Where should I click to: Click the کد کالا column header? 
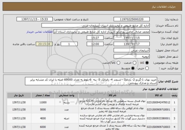(159, 95)
